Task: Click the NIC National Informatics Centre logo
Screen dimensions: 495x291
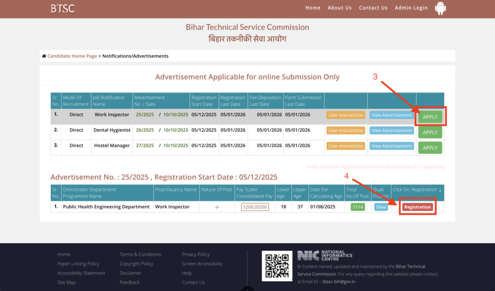Action: [325, 256]
